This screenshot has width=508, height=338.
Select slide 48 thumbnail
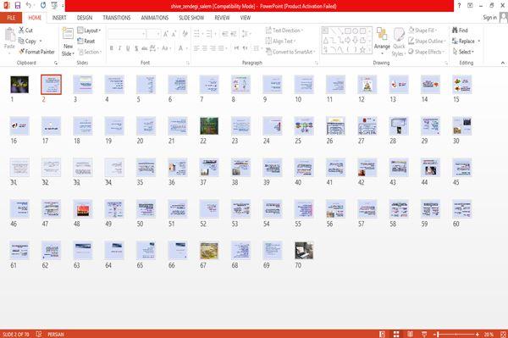(83, 209)
